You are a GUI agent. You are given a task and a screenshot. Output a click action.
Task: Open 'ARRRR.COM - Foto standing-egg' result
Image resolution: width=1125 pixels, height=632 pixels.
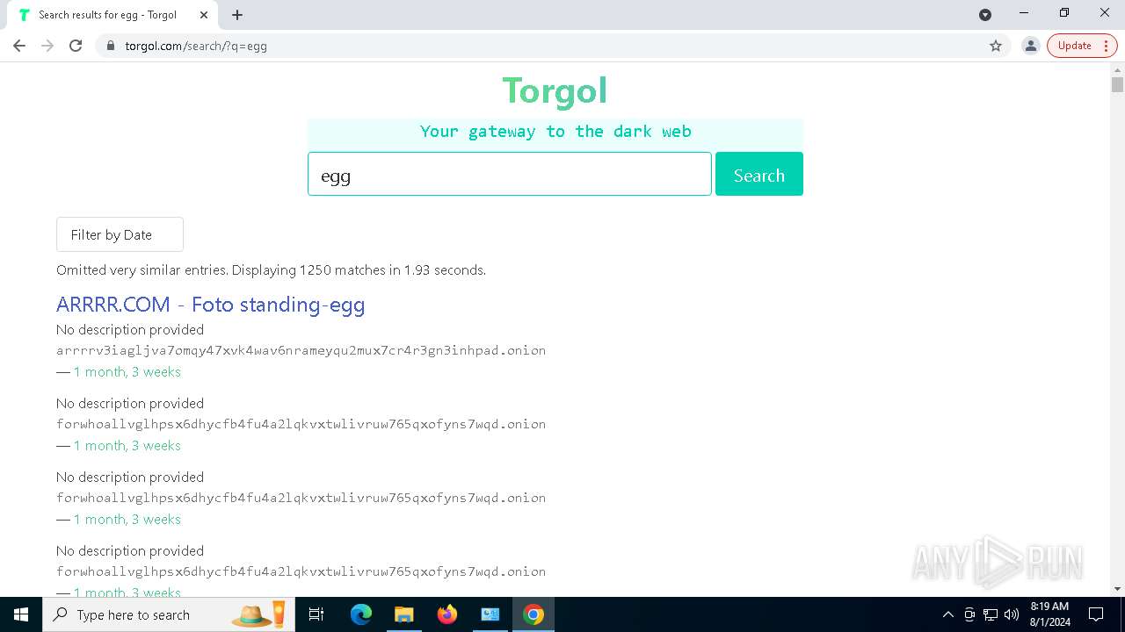[x=211, y=305]
